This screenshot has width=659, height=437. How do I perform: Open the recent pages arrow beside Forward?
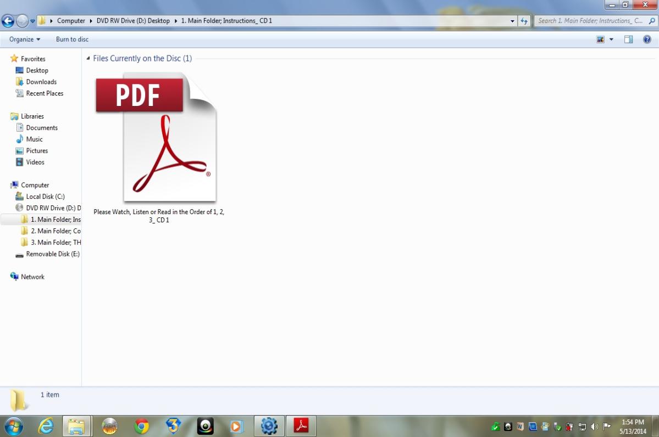click(x=32, y=21)
